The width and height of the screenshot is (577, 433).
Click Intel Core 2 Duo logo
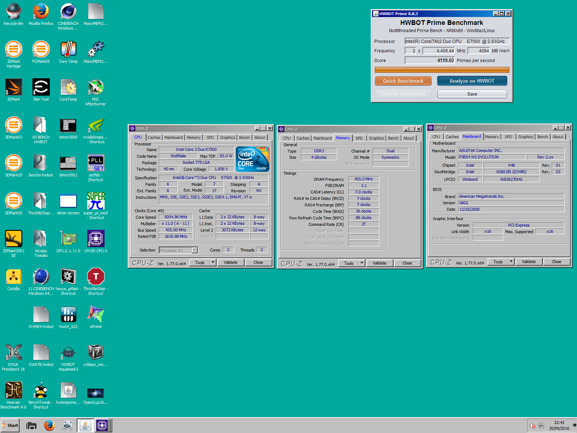pos(252,159)
